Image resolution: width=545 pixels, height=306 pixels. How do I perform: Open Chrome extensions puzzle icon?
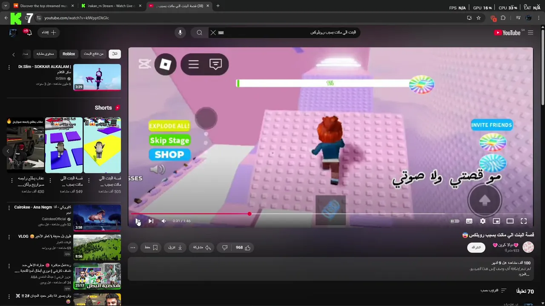click(x=503, y=18)
